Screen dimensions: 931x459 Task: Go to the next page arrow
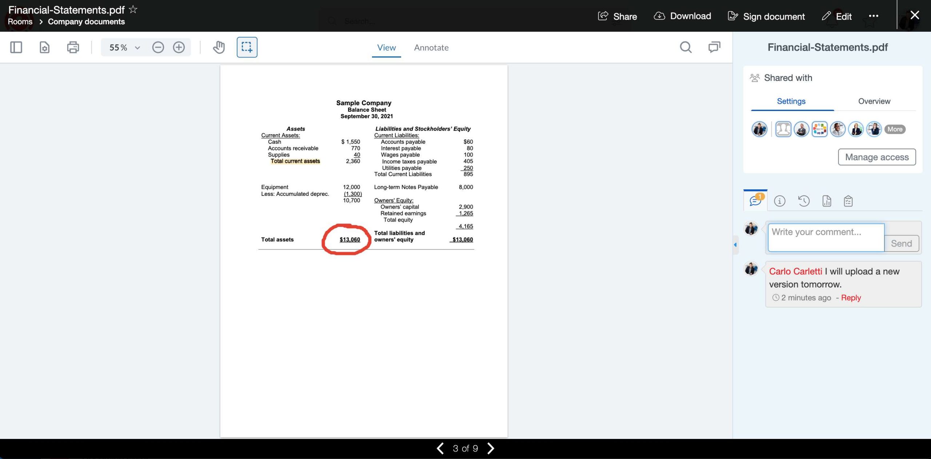pyautogui.click(x=491, y=448)
